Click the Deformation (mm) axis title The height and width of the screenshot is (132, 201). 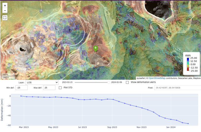point(2,110)
